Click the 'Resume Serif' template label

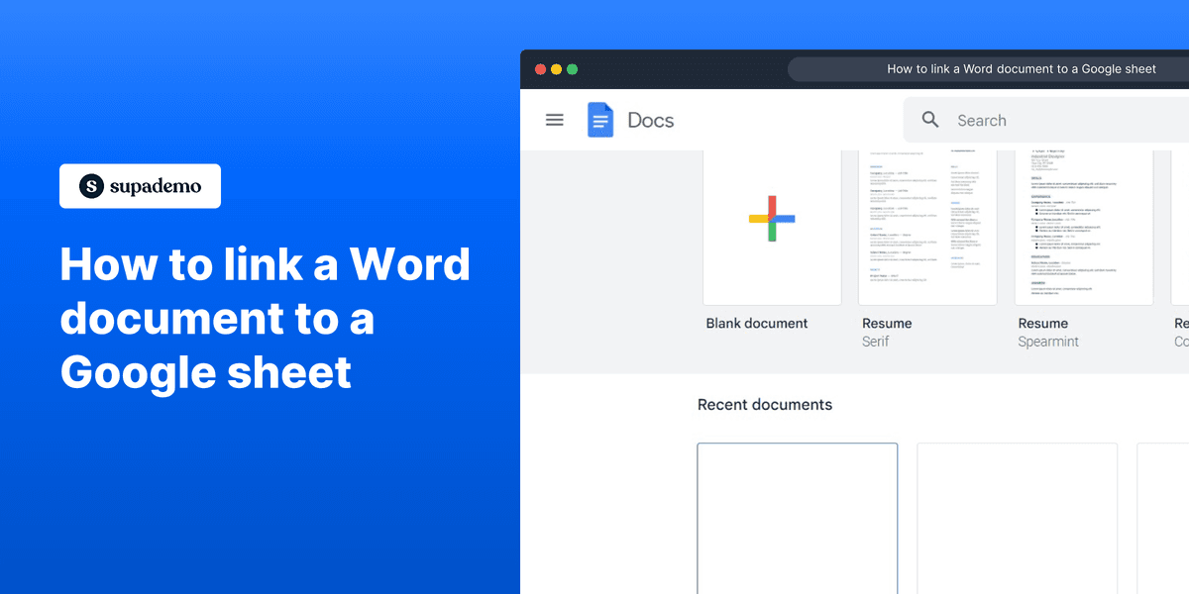click(x=886, y=332)
